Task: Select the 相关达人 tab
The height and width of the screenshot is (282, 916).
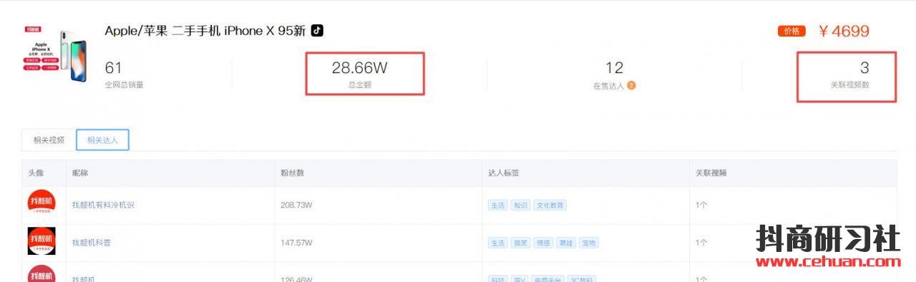Action: click(x=102, y=140)
